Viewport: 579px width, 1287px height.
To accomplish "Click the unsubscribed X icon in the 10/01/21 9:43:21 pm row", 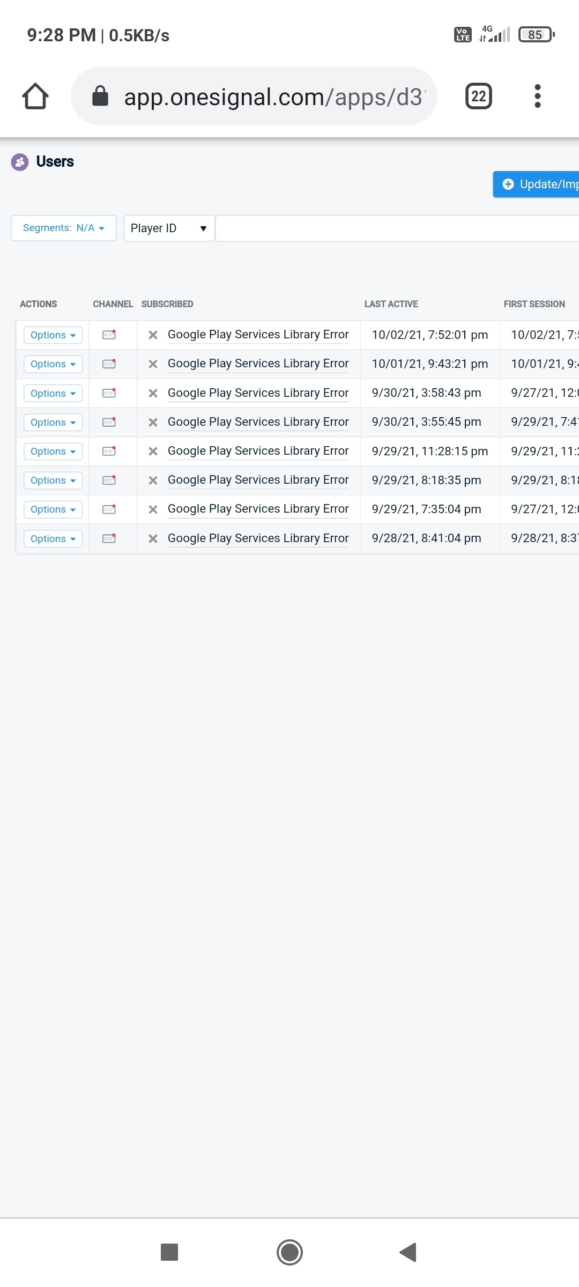I will 153,364.
